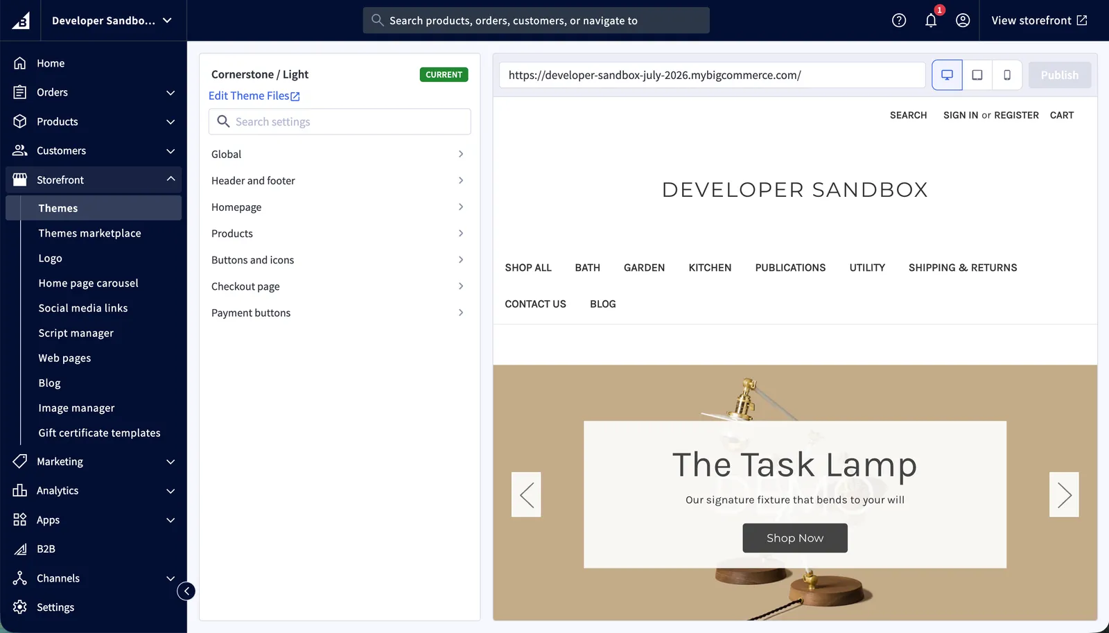Click the Search settings input field
The width and height of the screenshot is (1109, 633).
[x=340, y=121]
